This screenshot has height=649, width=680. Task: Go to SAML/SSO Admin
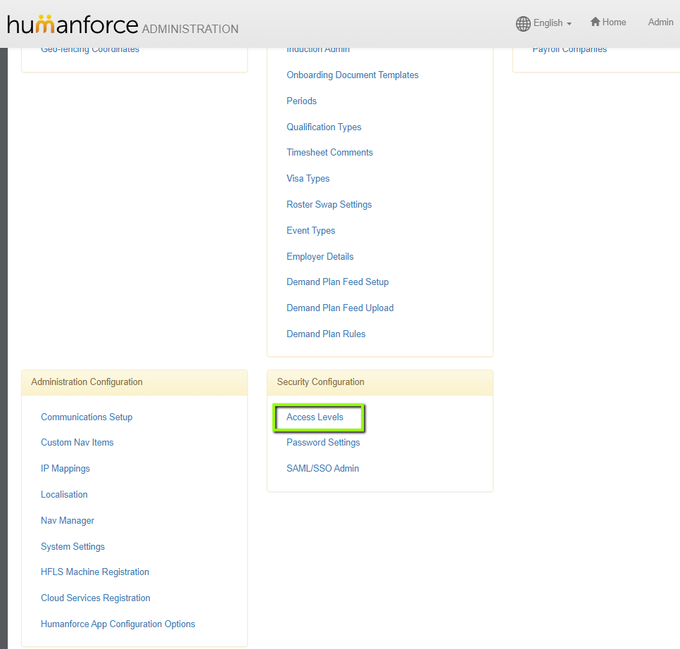322,469
